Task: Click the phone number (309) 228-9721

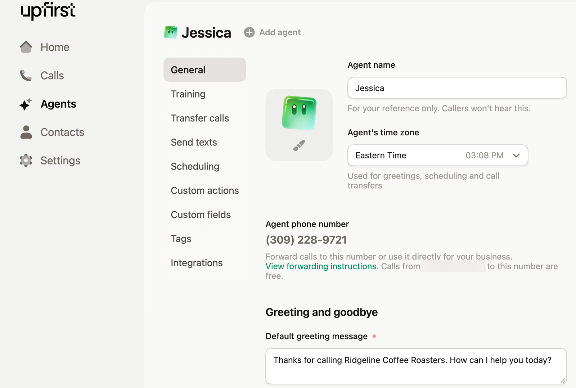Action: (x=306, y=240)
